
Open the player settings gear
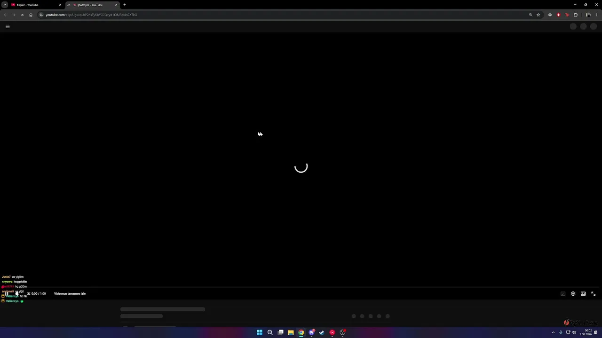pyautogui.click(x=573, y=294)
